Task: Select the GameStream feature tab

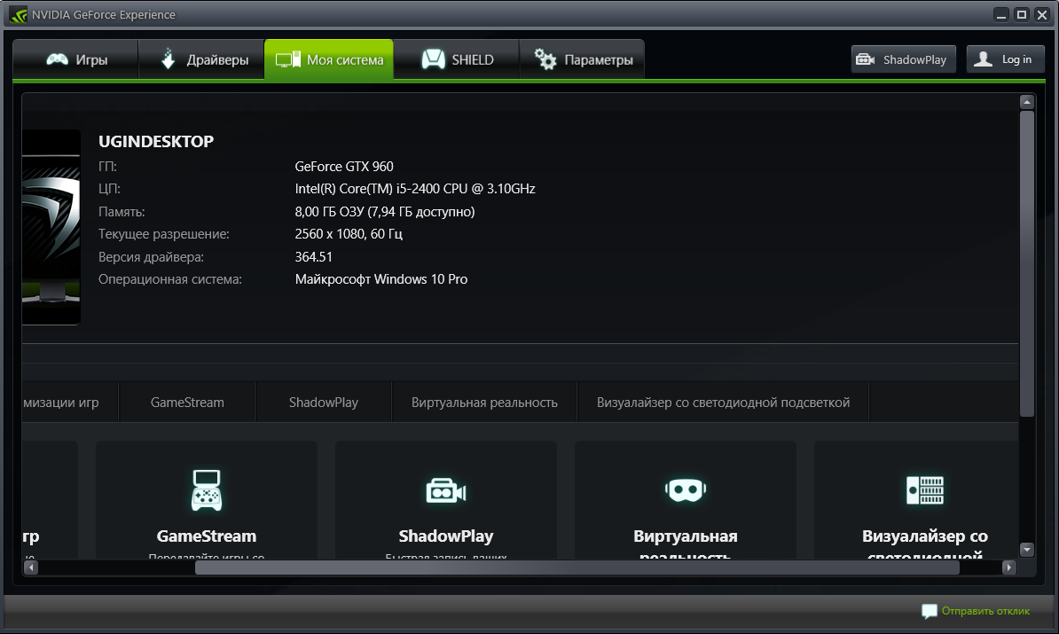Action: click(x=187, y=403)
